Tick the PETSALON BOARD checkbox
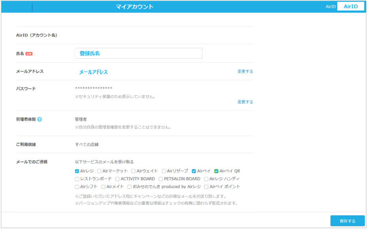 pyautogui.click(x=161, y=179)
